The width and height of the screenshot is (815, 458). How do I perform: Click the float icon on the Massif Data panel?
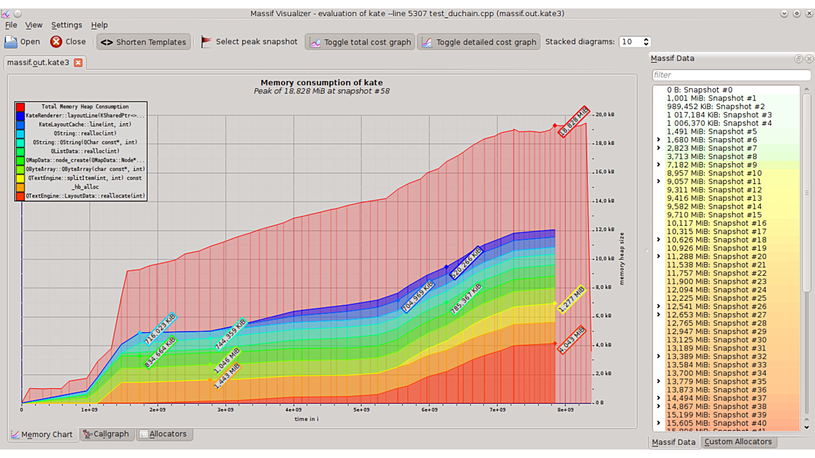[799, 58]
